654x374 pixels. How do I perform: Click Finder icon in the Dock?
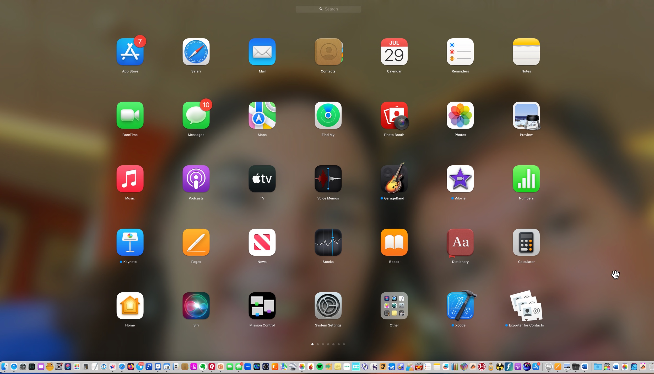4,367
